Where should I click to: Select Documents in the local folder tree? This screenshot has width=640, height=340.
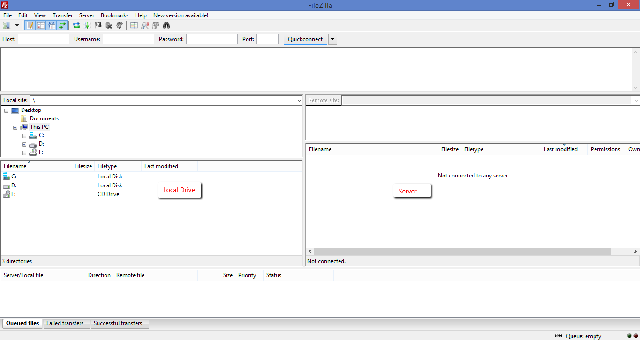click(44, 118)
